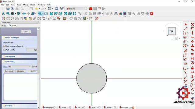Image resolution: width=195 pixels, height=109 pixels.
Task: Expand the Zoom tool dropdown arrow
Action: [43, 13]
